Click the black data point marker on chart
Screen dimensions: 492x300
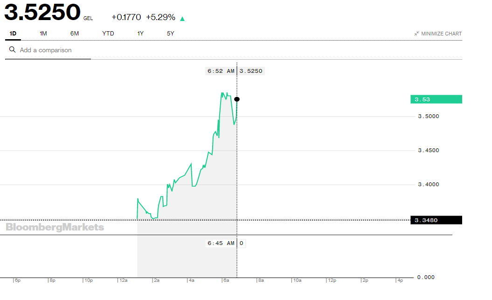(x=237, y=99)
